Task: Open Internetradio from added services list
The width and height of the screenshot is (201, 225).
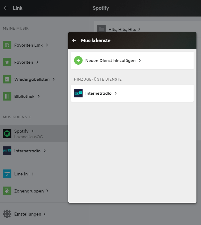Action: (98, 93)
